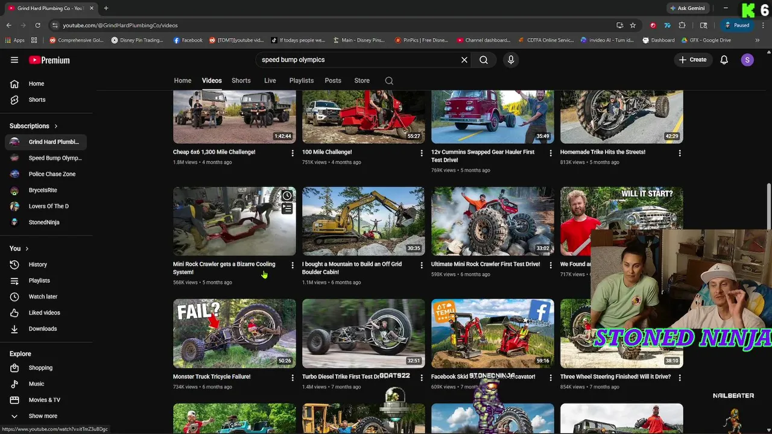Open the Disney Pin Trading bookmark
Image resolution: width=772 pixels, height=434 pixels.
point(137,40)
